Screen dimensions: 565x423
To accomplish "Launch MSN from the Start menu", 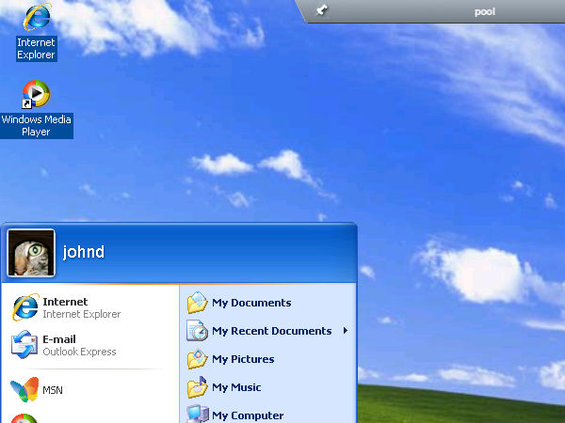I will coord(90,390).
